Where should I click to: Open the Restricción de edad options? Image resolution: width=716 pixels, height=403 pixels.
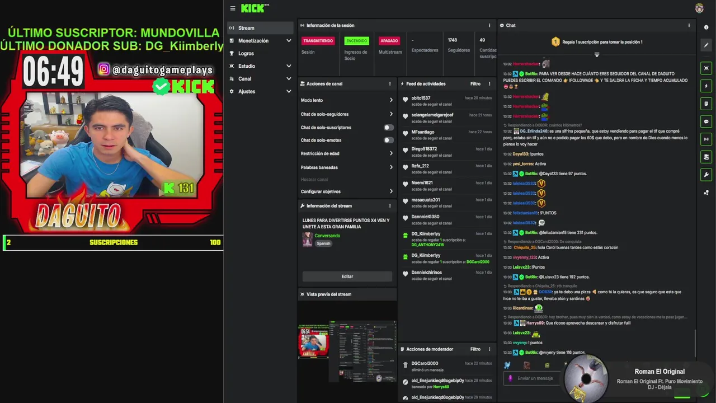[347, 153]
